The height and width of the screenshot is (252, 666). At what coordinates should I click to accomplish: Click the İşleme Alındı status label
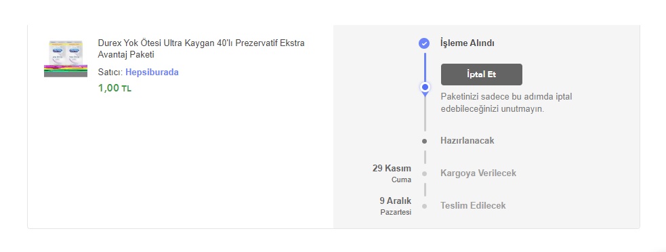467,43
